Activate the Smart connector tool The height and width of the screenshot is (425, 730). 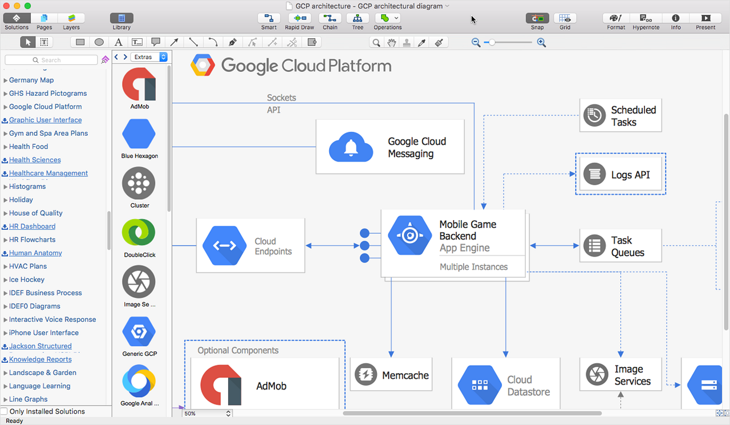point(269,18)
